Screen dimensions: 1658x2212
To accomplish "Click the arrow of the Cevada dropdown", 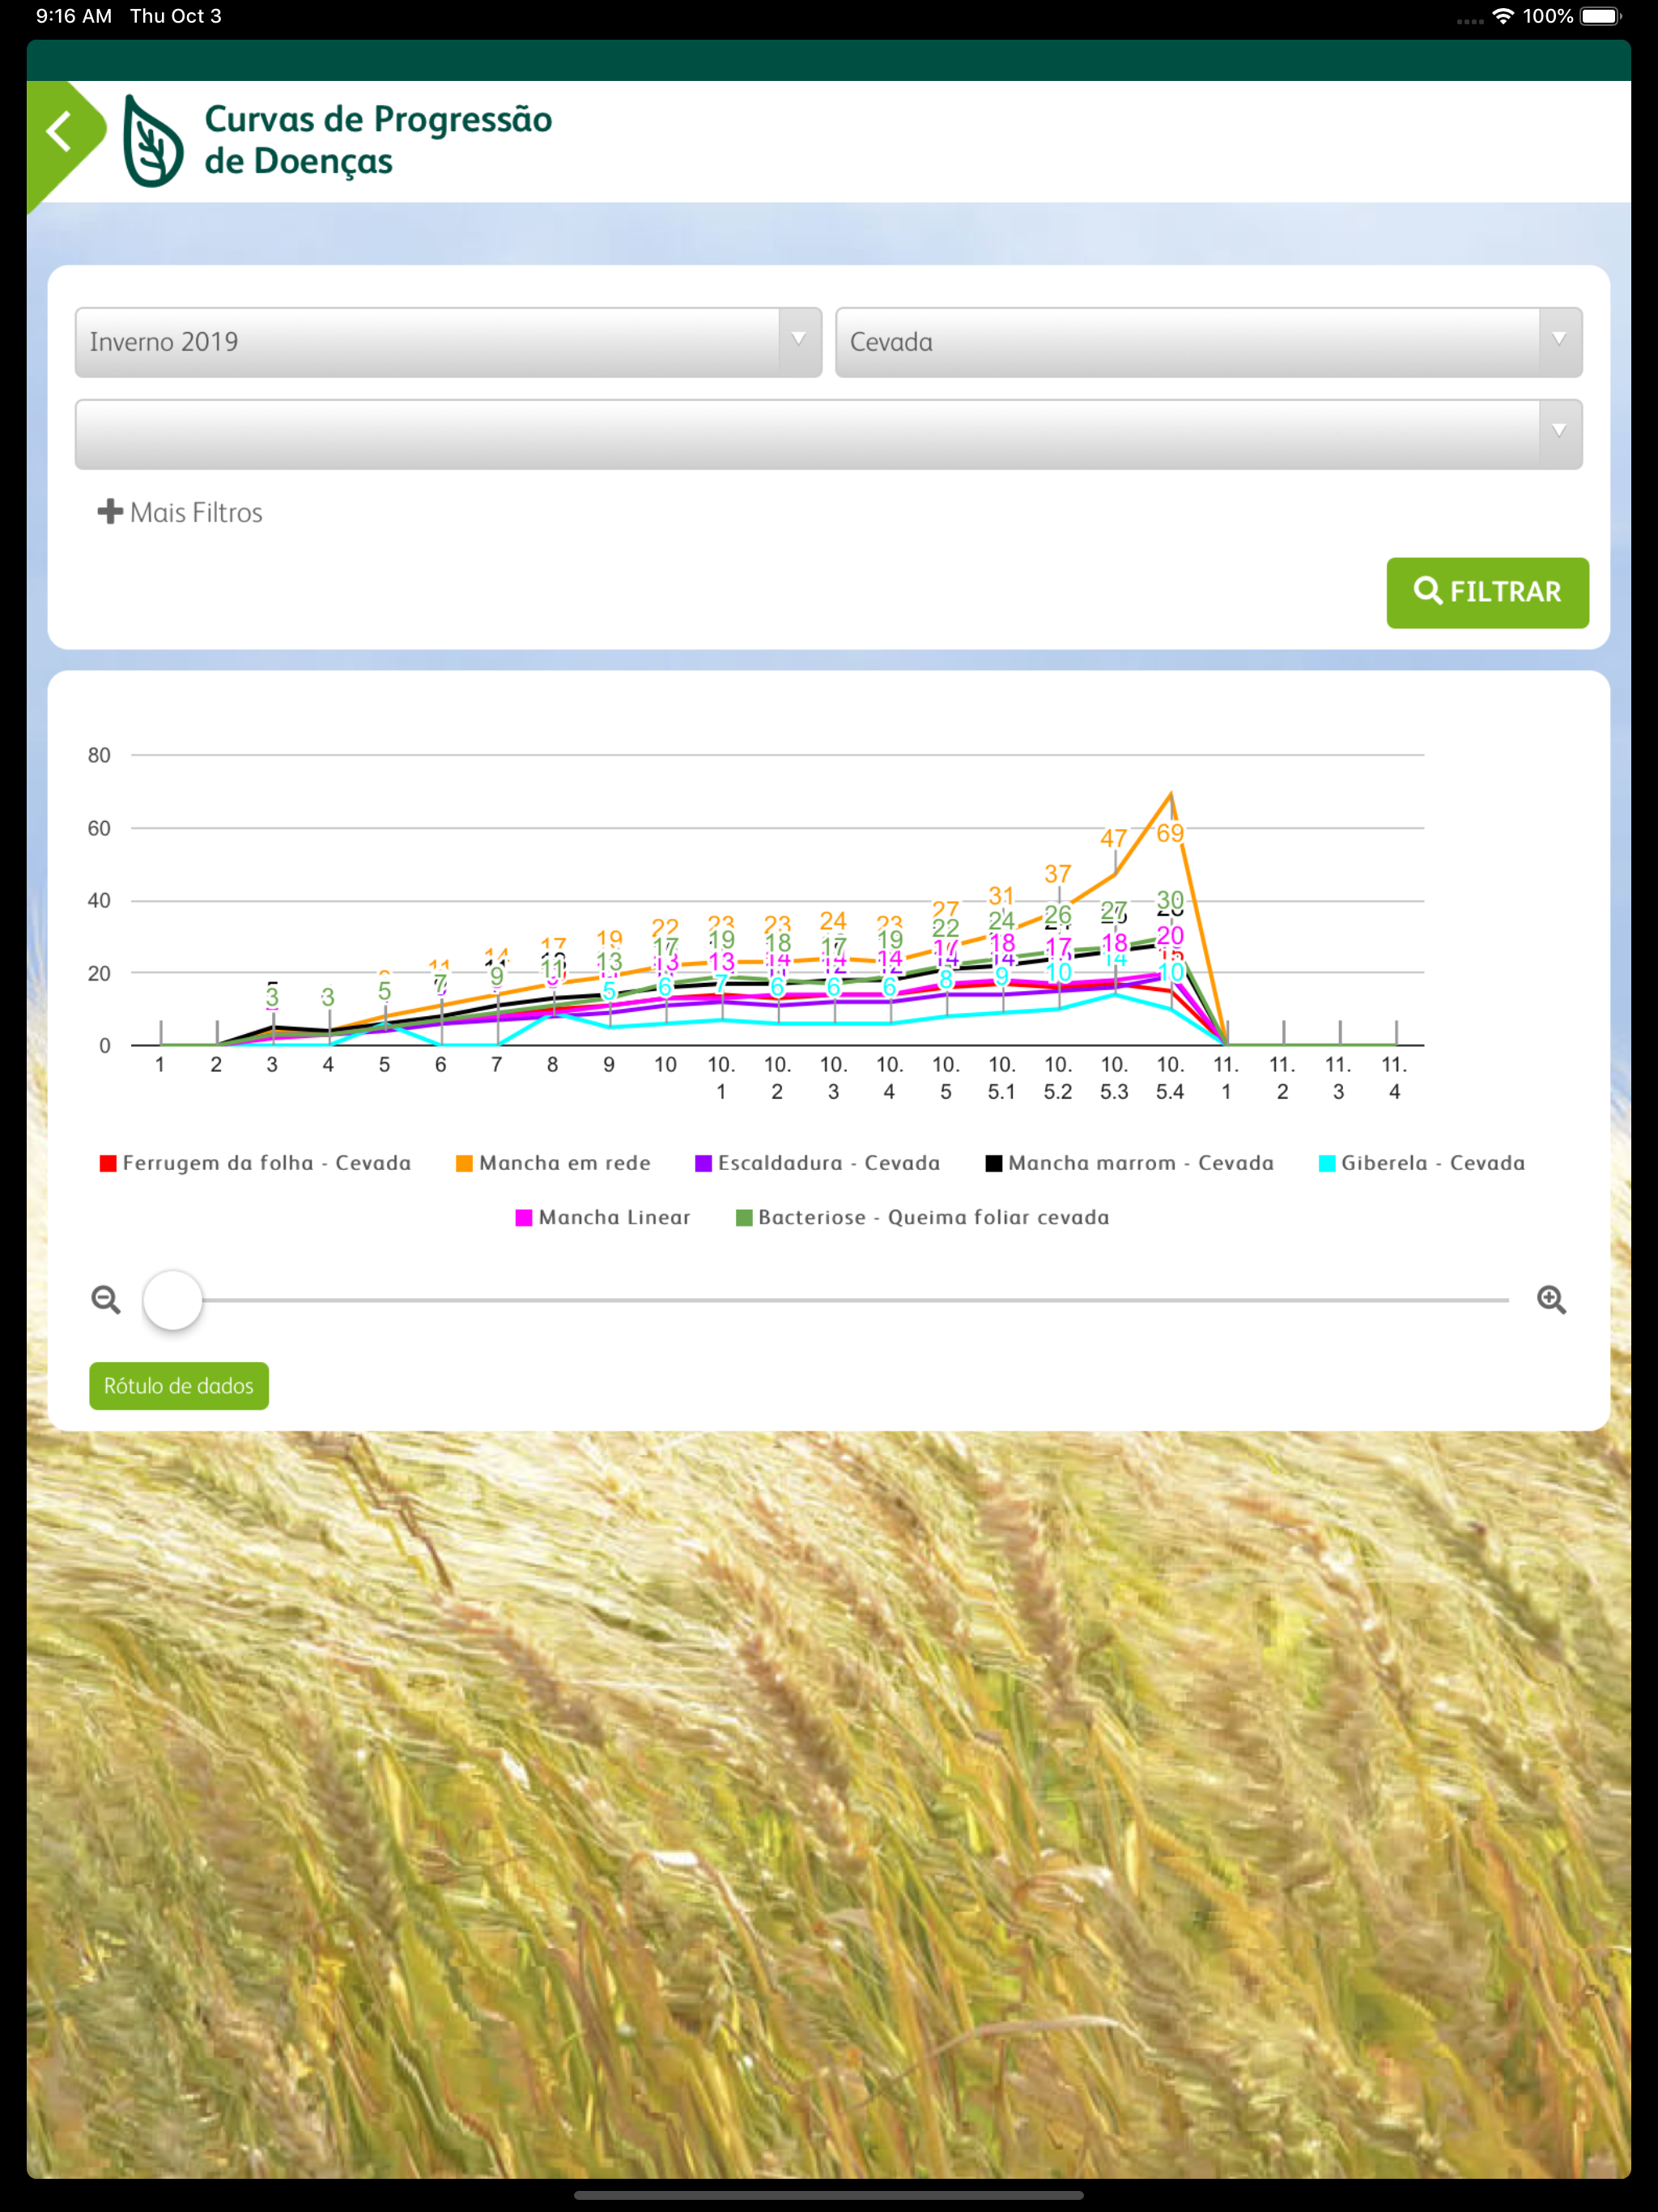I will (1559, 339).
